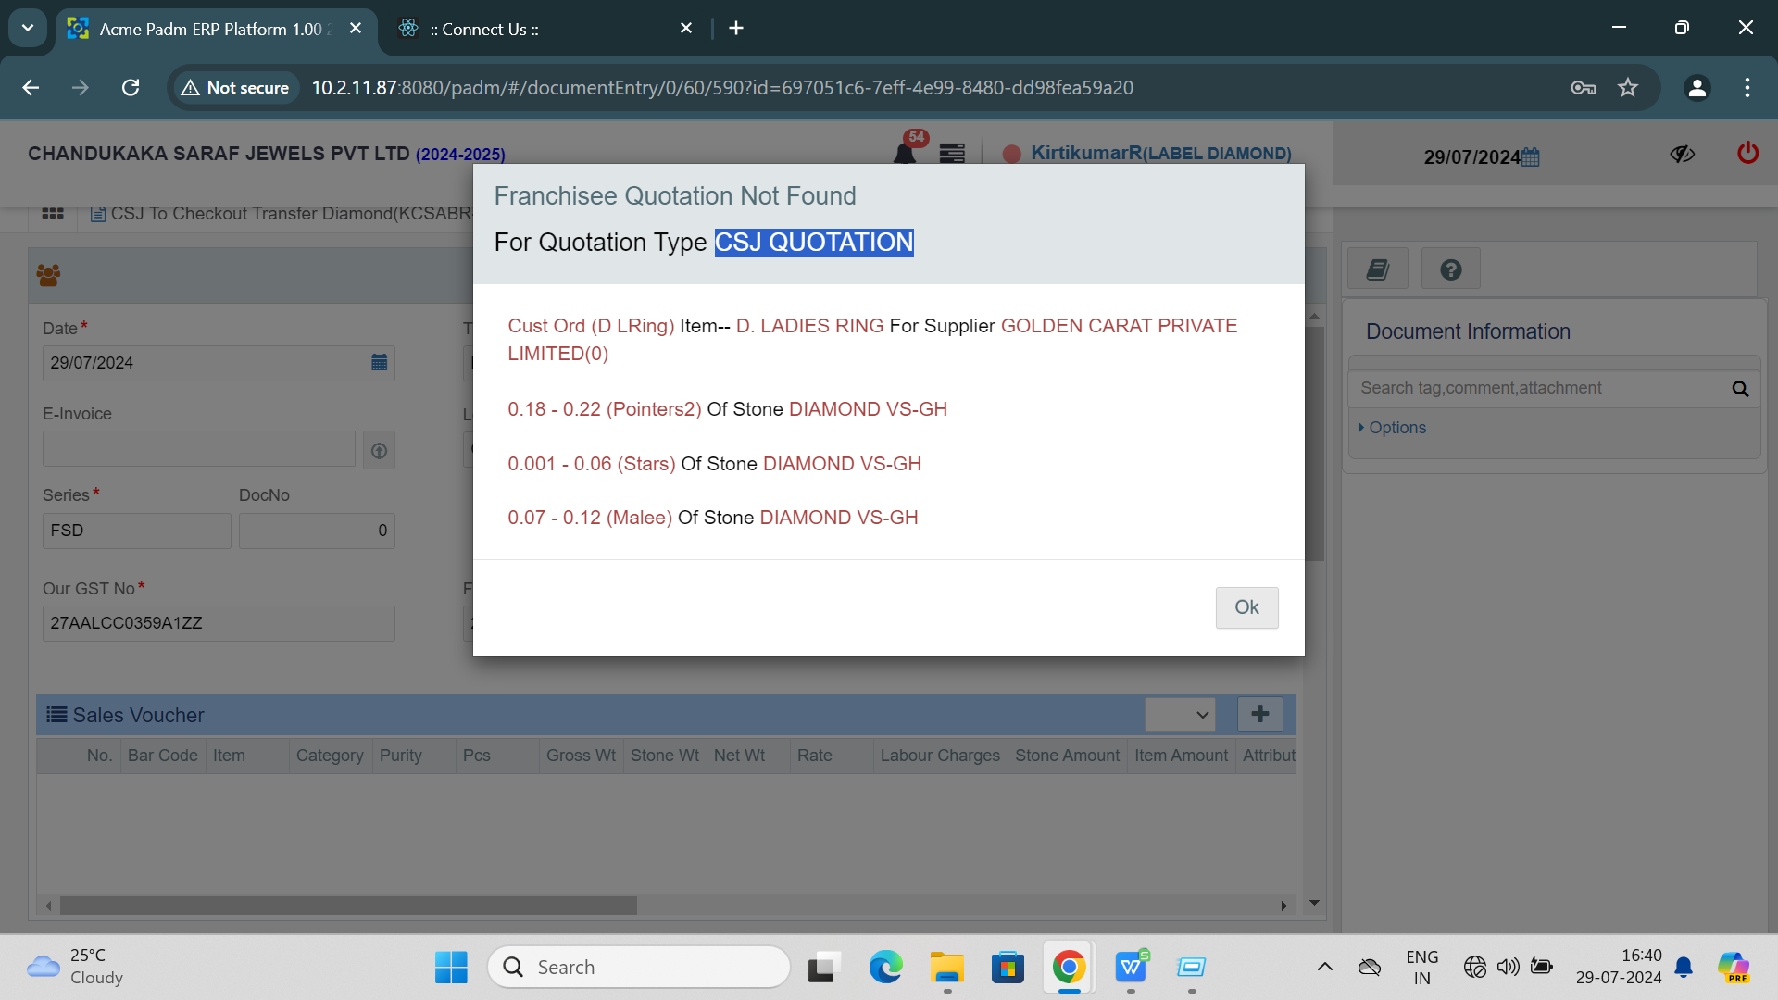Click the highlighted CSJ QUOTATION text

click(814, 243)
